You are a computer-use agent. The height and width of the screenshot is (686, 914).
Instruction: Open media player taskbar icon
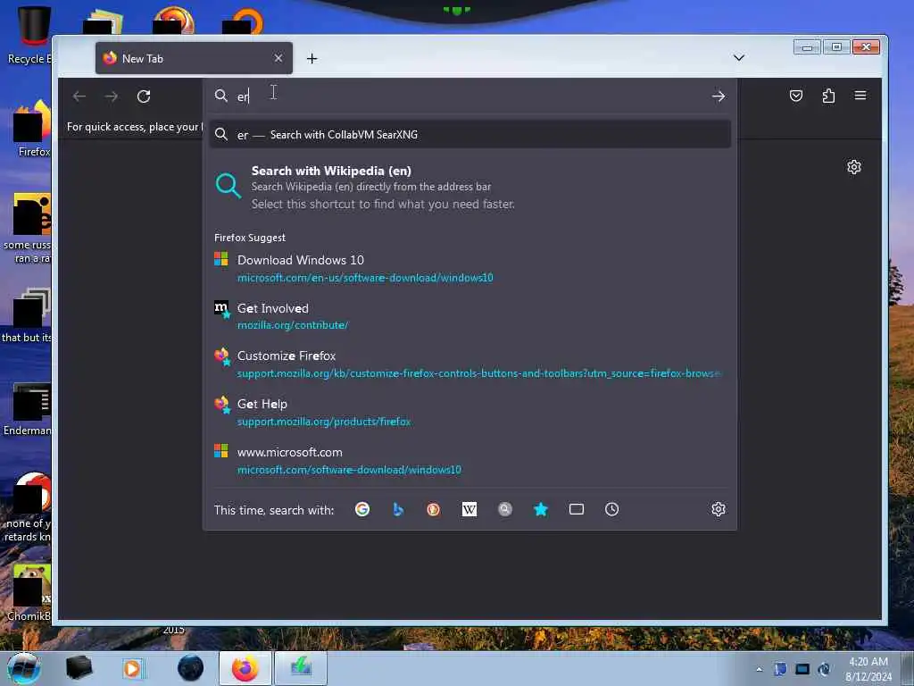pyautogui.click(x=132, y=668)
